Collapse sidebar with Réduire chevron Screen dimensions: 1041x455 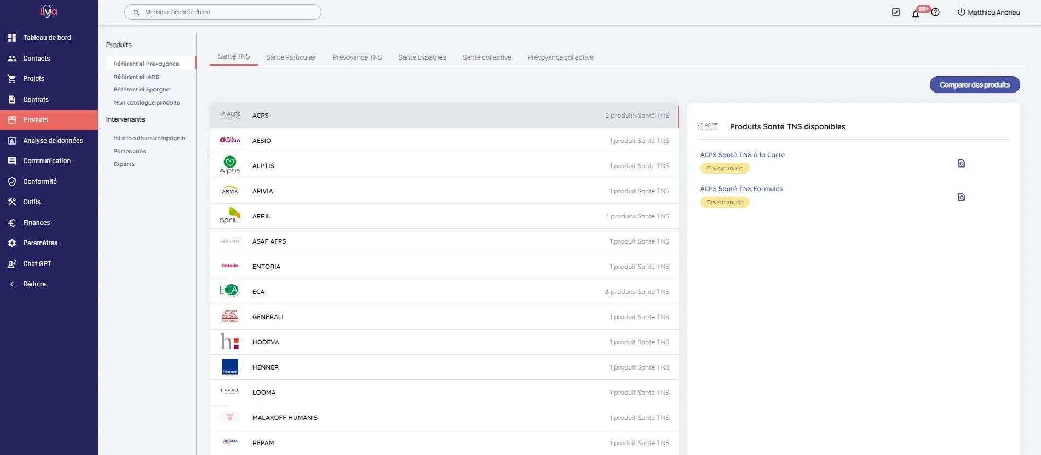(x=12, y=284)
